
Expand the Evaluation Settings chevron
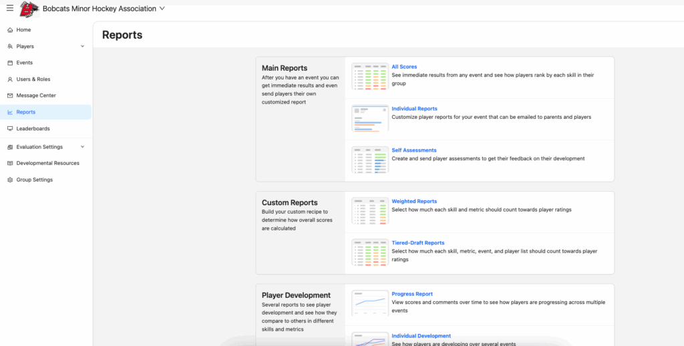(82, 147)
